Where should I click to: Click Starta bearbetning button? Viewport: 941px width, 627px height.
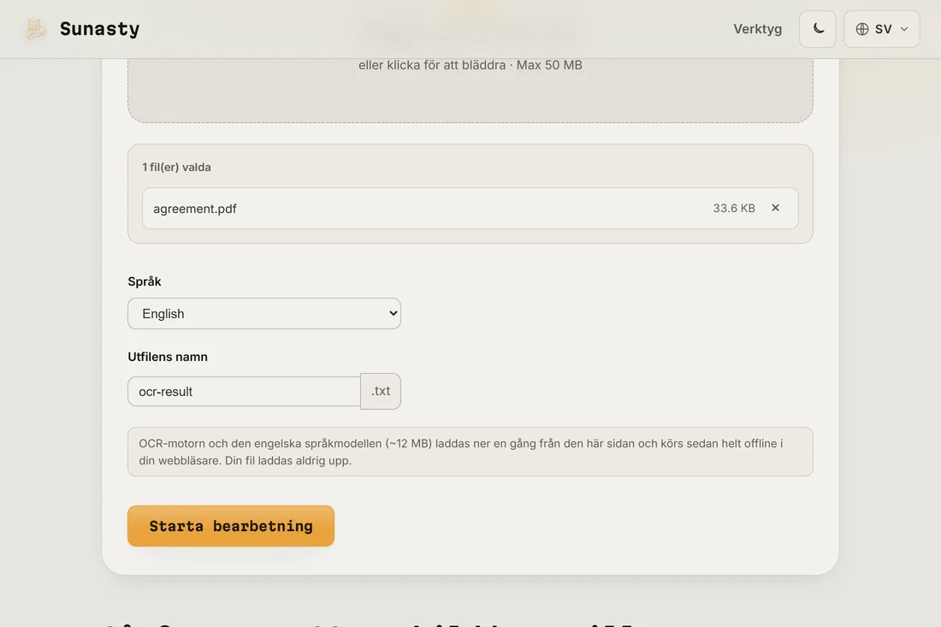click(x=230, y=525)
